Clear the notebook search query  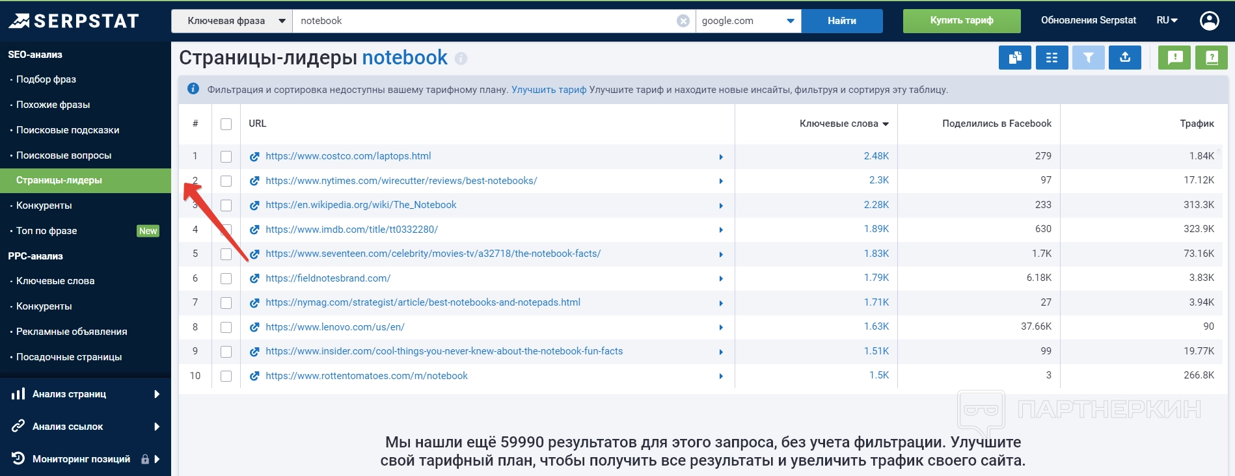[683, 21]
